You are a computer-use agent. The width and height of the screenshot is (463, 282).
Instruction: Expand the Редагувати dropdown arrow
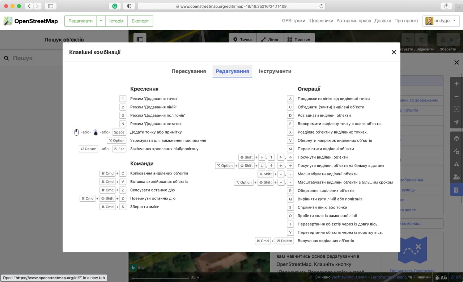pos(101,21)
